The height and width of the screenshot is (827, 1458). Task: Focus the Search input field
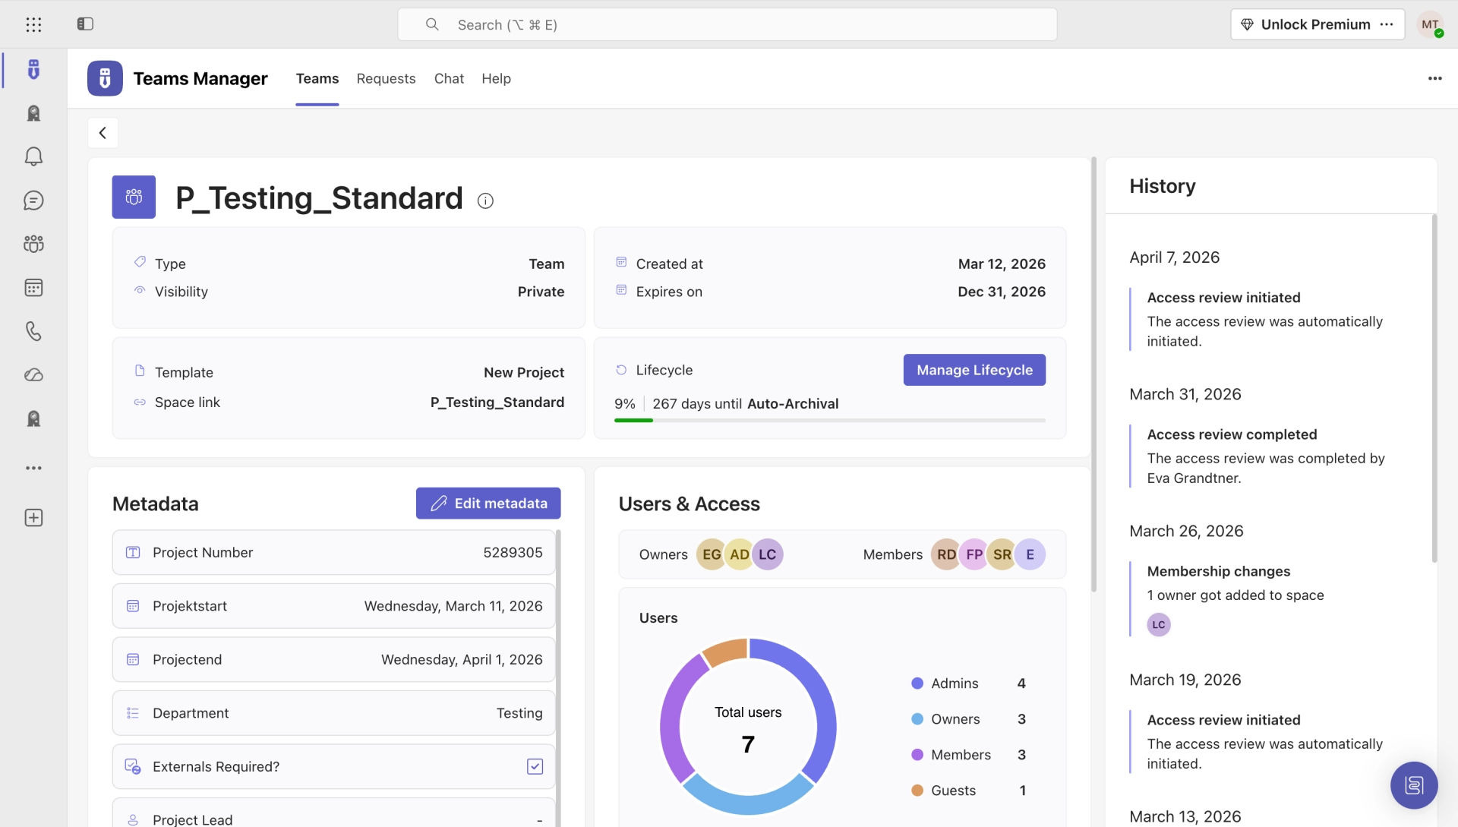[727, 24]
